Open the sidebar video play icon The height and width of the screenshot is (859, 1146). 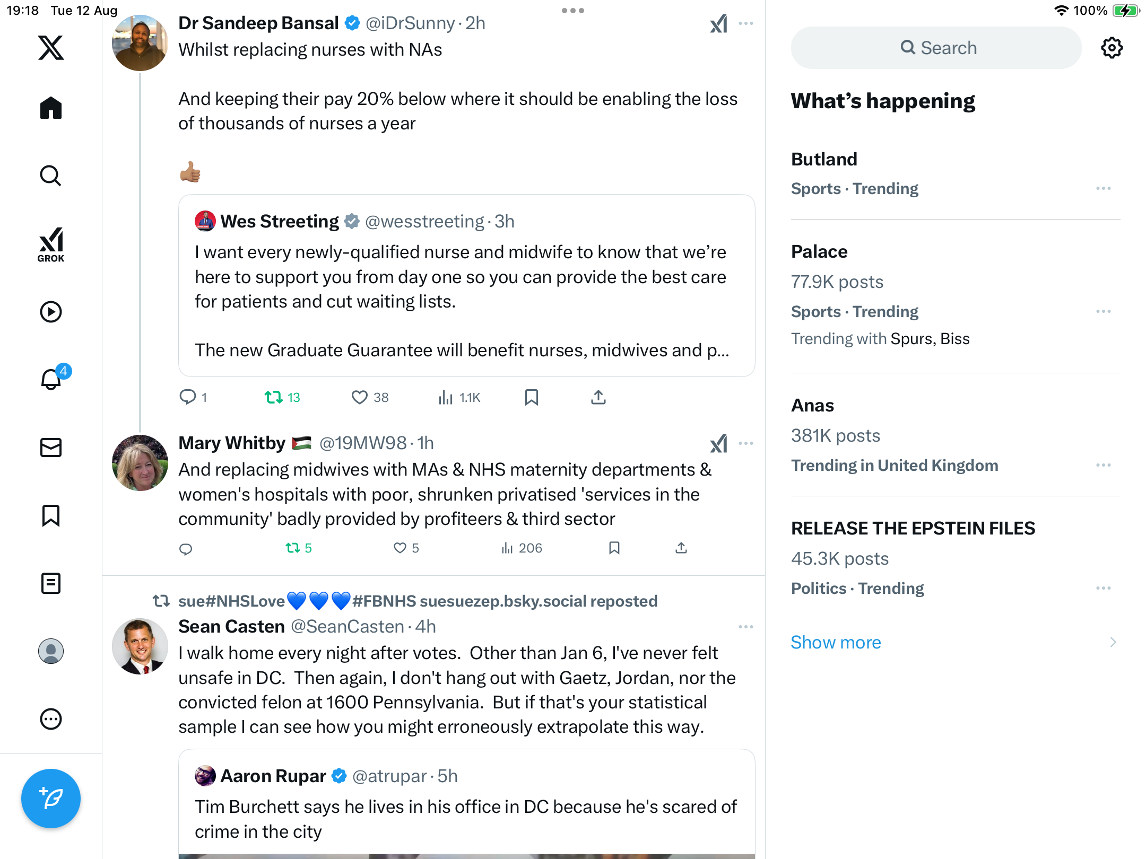(51, 312)
